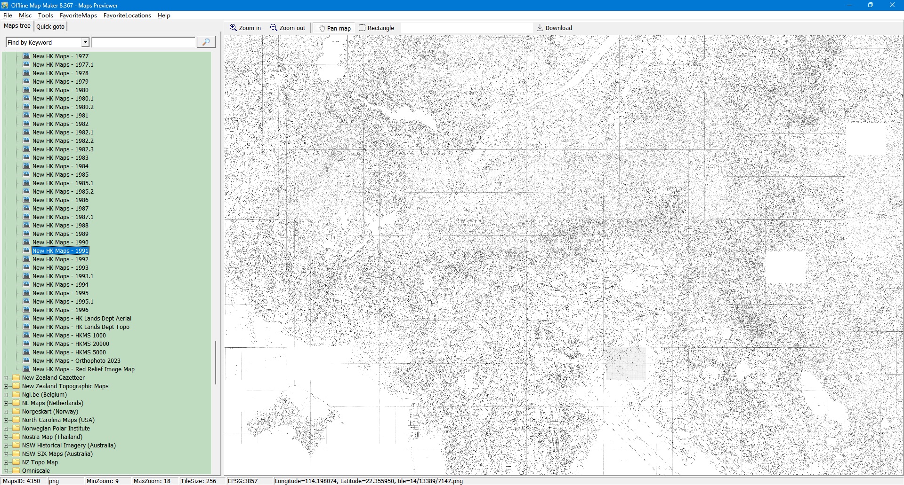Expand the Norgeskart (Norway) folder
Viewport: 904px width, 485px height.
(6, 412)
